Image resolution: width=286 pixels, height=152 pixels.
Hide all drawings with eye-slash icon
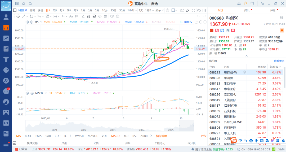100,16
